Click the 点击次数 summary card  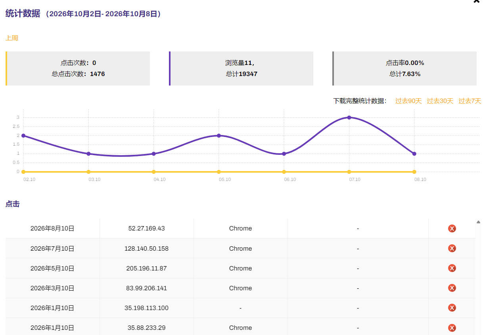pyautogui.click(x=78, y=69)
